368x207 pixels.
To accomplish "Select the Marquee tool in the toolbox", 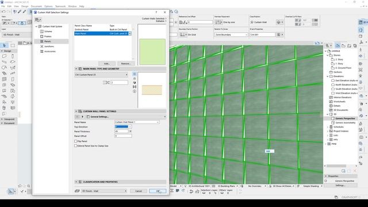I will pos(13,45).
